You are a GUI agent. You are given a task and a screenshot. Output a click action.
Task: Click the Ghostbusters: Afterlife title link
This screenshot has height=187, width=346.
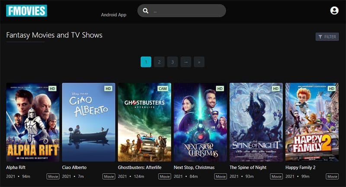click(139, 168)
